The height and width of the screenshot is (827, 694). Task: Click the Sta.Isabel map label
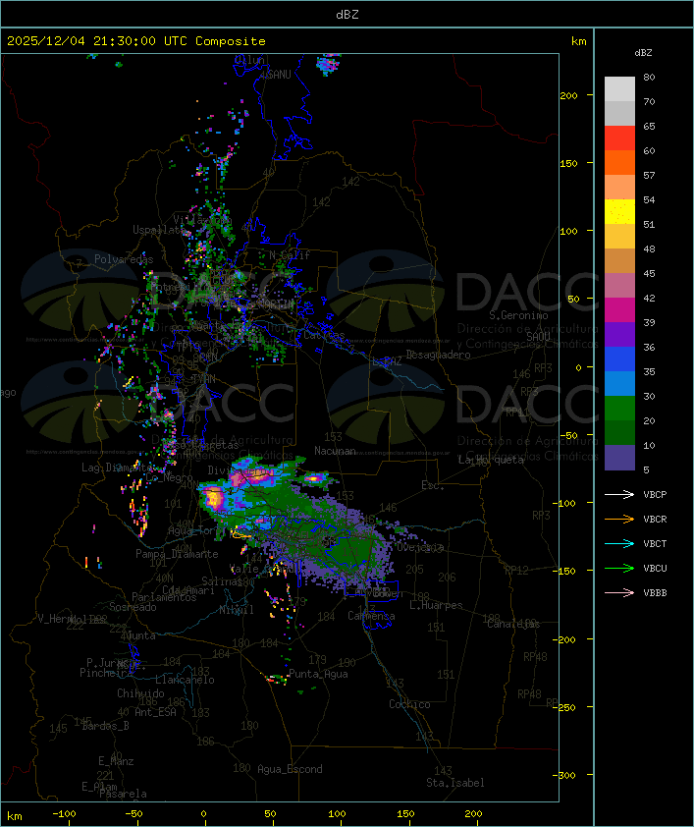coord(455,783)
